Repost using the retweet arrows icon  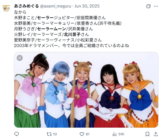[x=49, y=134]
